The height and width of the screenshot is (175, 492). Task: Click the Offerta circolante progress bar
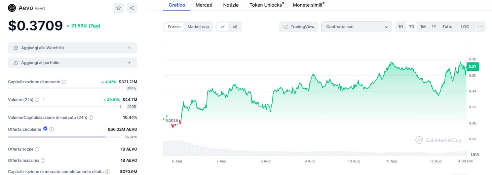64,137
